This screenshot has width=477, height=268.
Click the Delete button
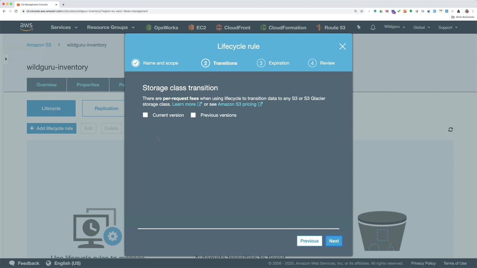click(111, 128)
